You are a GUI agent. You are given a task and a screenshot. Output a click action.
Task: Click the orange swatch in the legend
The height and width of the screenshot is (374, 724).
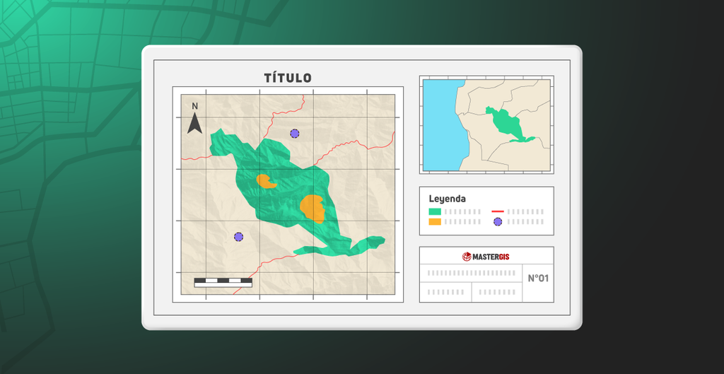pos(435,222)
